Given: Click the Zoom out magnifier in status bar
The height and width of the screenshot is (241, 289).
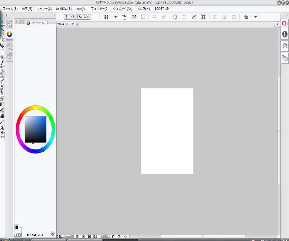Looking at the screenshot, I should tap(77, 237).
